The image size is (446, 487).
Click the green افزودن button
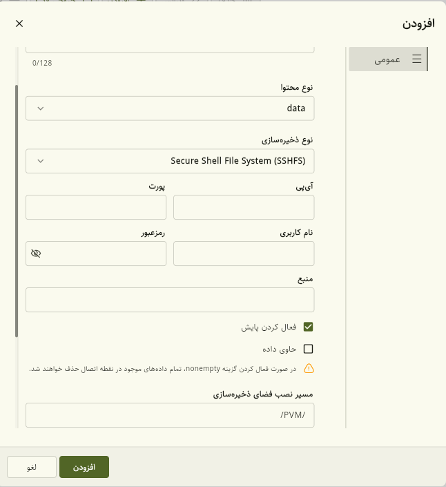[84, 467]
